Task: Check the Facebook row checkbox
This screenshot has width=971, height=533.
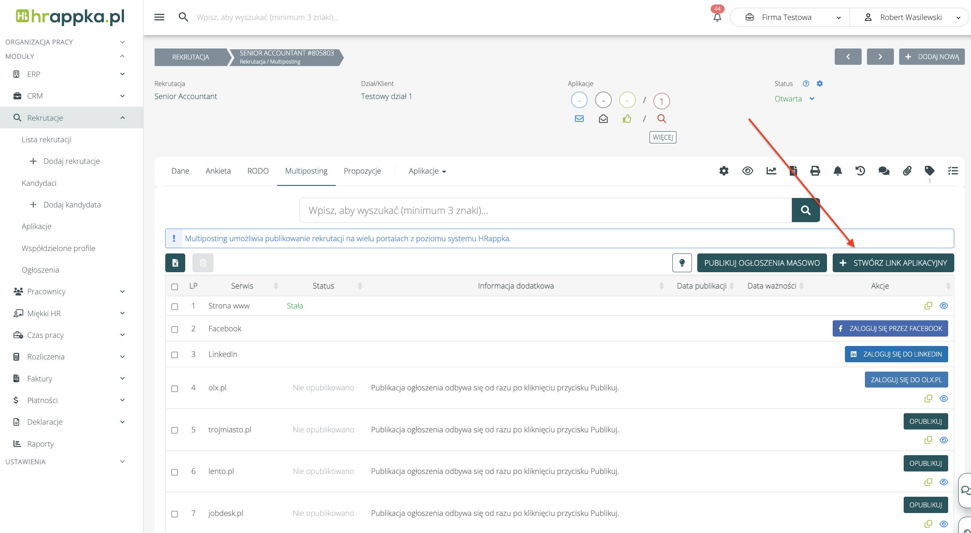Action: pos(175,329)
